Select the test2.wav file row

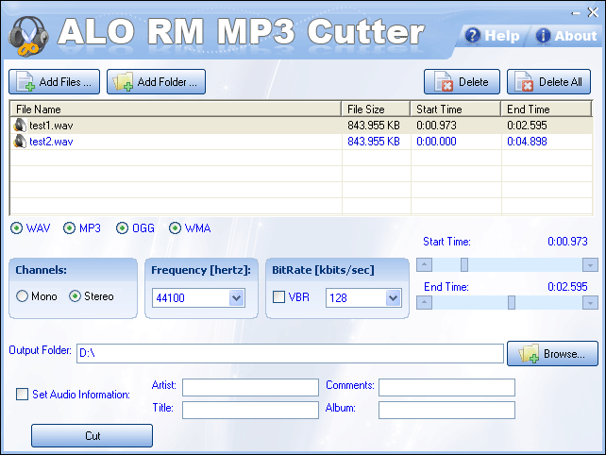pos(301,142)
